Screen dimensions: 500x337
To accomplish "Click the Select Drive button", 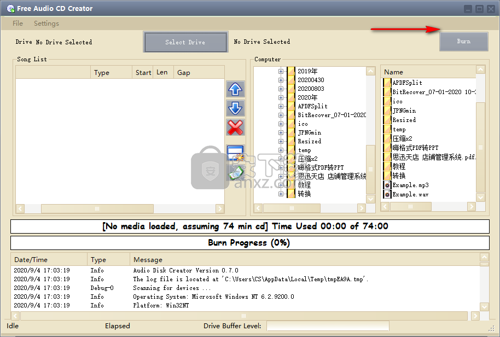I will (185, 42).
